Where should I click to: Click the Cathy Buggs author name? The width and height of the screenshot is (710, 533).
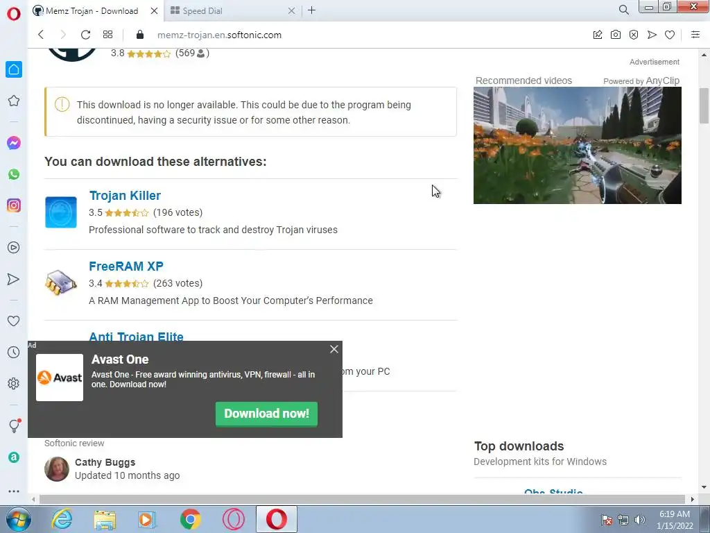105,462
